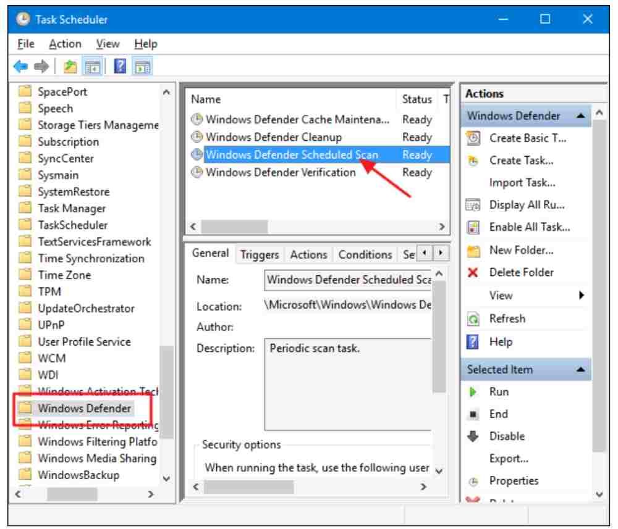
Task: Select Windows Defender Scheduled Scan task
Action: tap(320, 155)
